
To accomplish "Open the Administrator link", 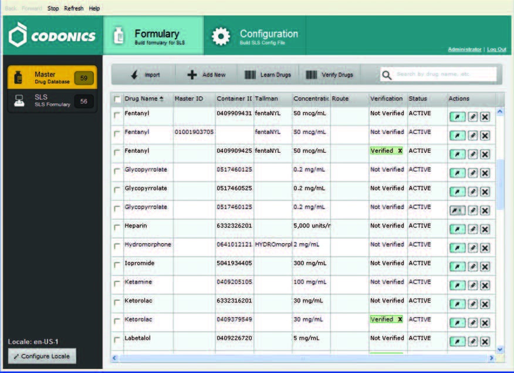I will (x=465, y=49).
